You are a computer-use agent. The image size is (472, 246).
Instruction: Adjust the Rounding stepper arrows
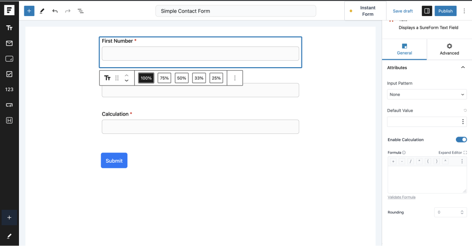462,212
